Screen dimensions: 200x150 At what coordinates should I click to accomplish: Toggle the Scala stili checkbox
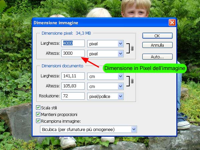[38, 108]
